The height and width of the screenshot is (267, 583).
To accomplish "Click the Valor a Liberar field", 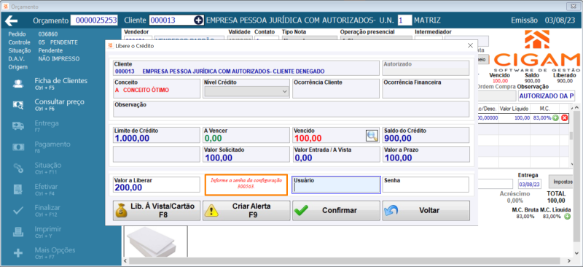I will click(157, 185).
